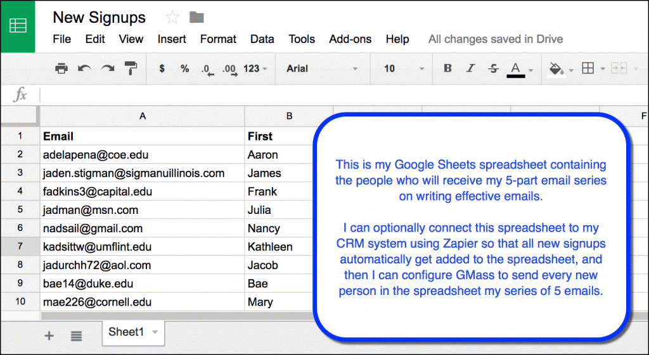The width and height of the screenshot is (649, 355).
Task: Open the text color picker
Action: (x=517, y=68)
